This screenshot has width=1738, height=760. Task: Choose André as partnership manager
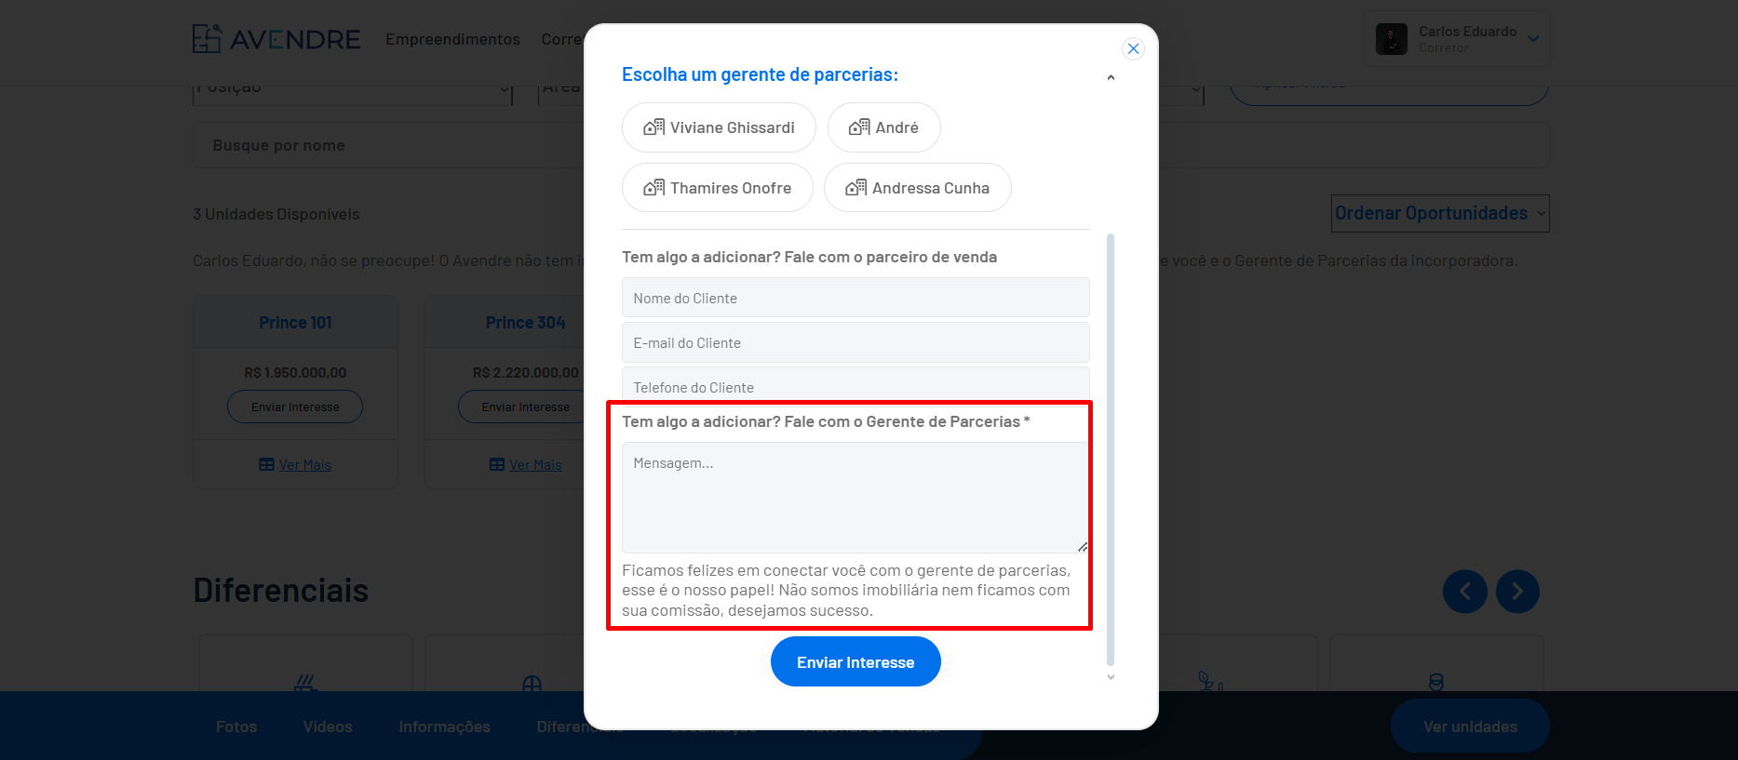883,127
